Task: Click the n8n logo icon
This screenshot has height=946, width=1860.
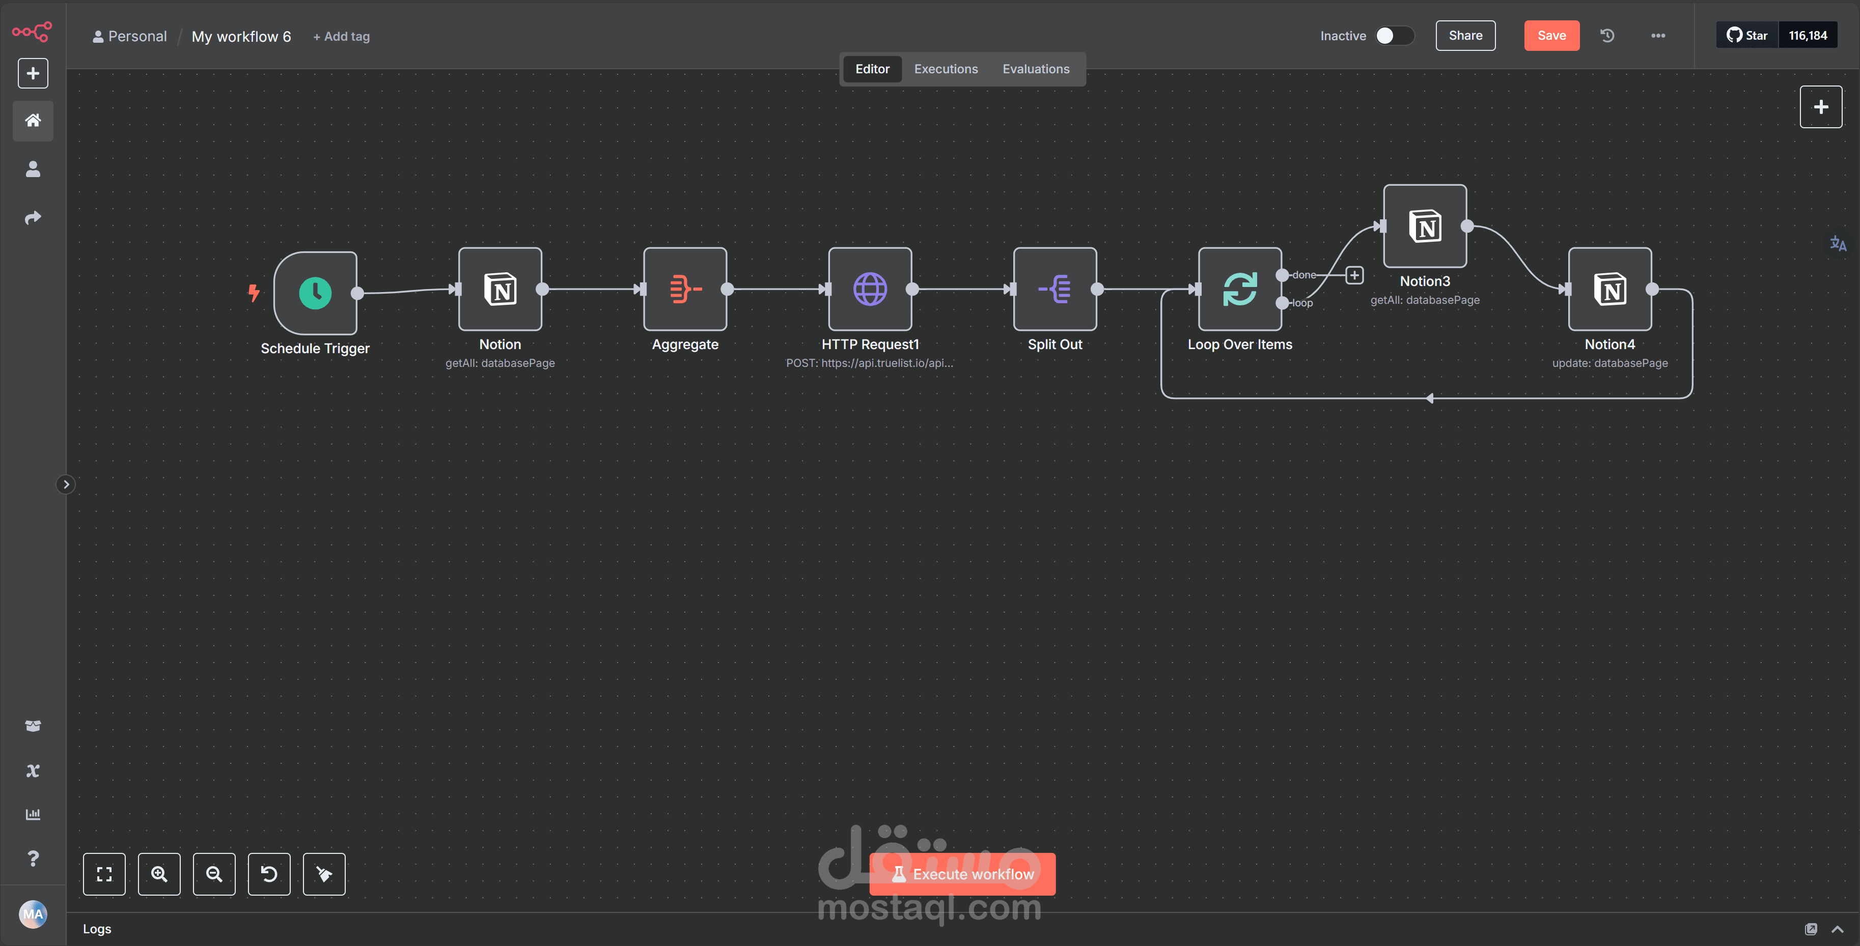Action: click(32, 32)
